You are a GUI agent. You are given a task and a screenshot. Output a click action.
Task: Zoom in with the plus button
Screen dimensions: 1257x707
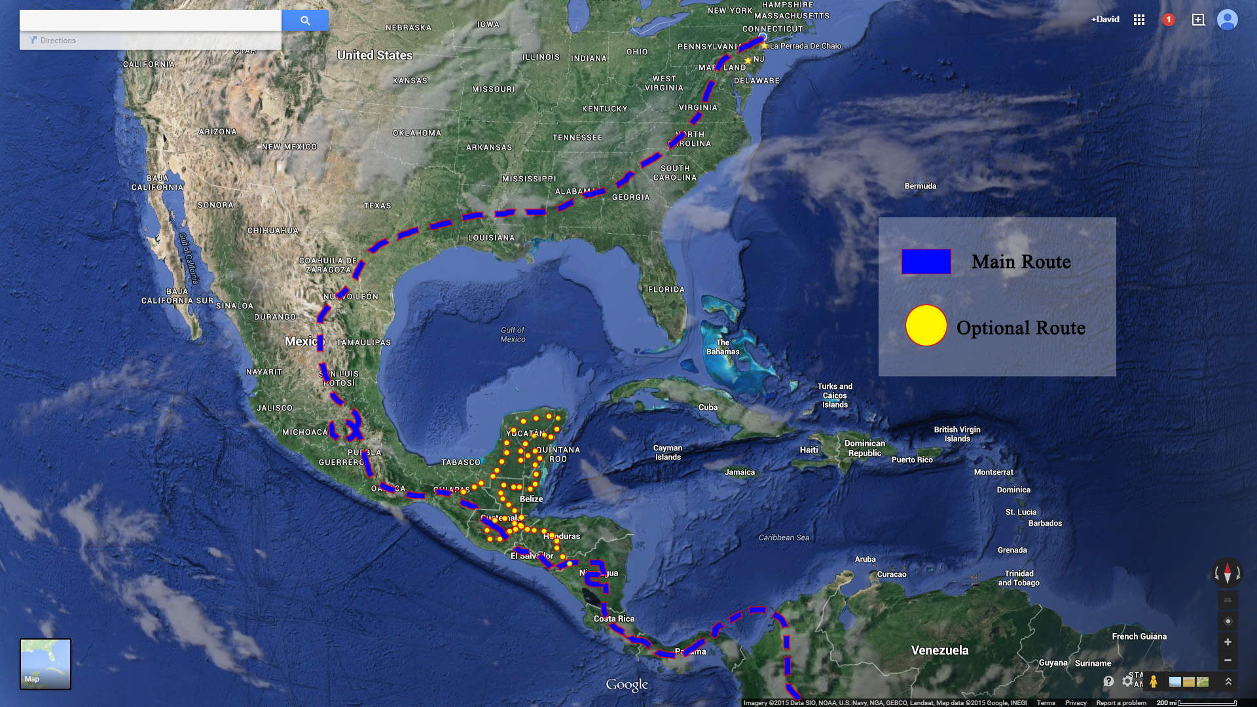pos(1228,642)
